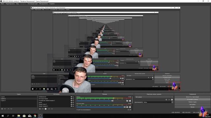Click the mixer panel vertical scrollbar

(133, 100)
